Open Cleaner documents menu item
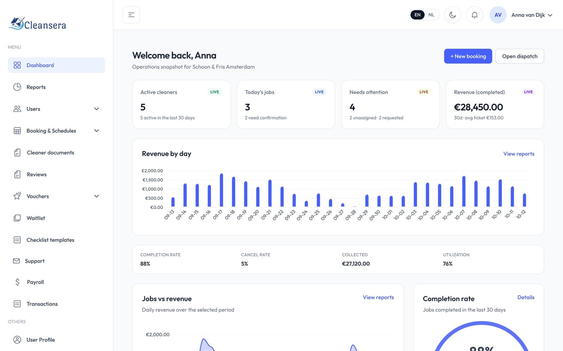This screenshot has width=563, height=351. click(56, 153)
